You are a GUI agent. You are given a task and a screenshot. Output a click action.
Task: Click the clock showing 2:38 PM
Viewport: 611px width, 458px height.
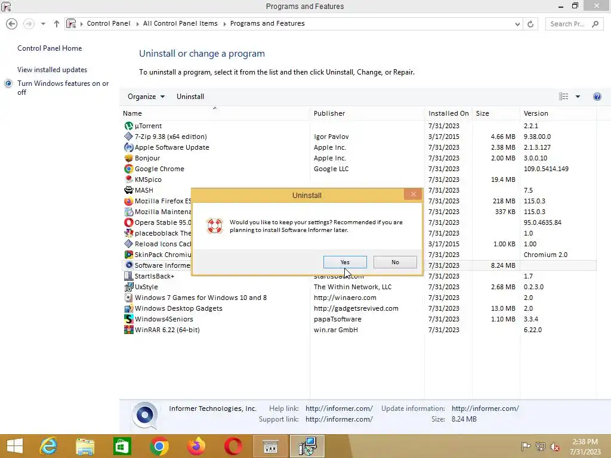click(585, 442)
